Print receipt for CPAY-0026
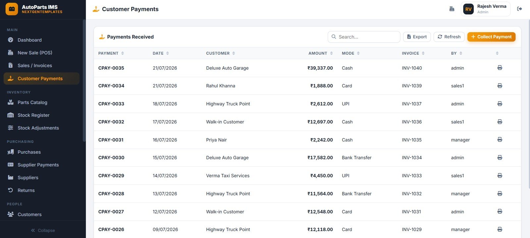Screen dimensions: 530x238 point(500,229)
